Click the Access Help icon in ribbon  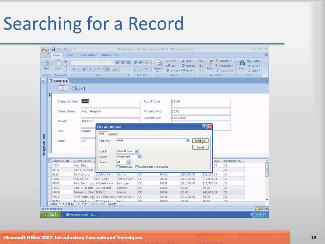tap(266, 55)
